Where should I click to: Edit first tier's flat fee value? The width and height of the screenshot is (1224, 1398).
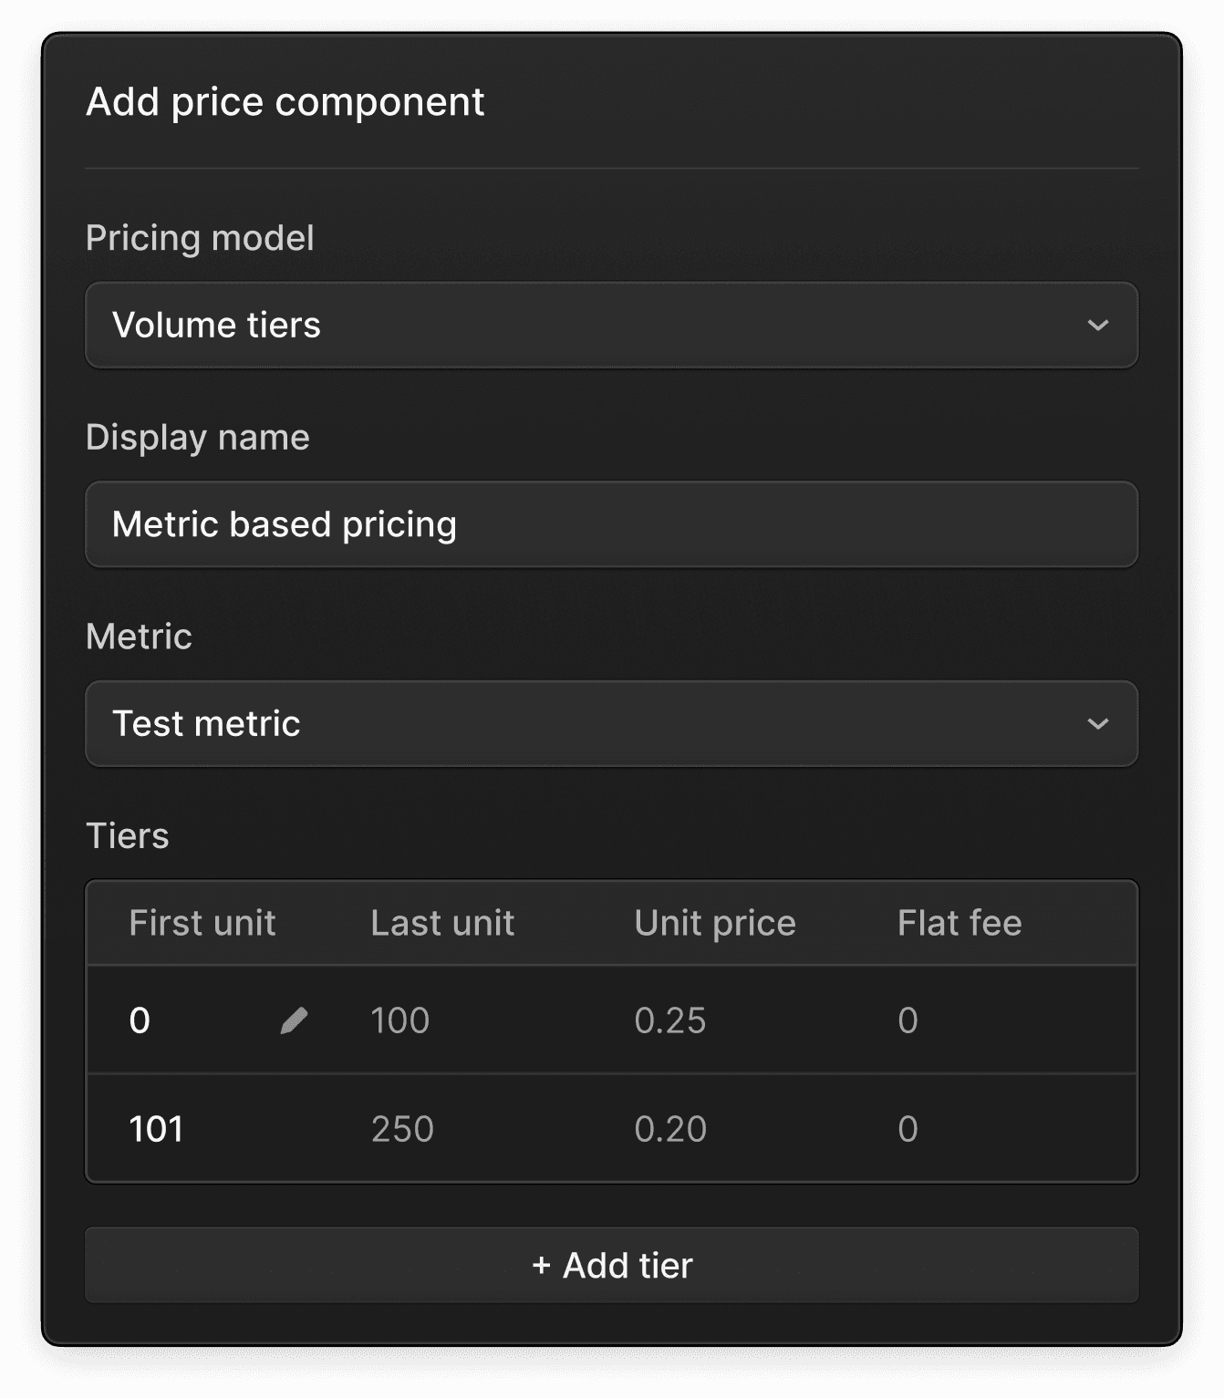908,1020
